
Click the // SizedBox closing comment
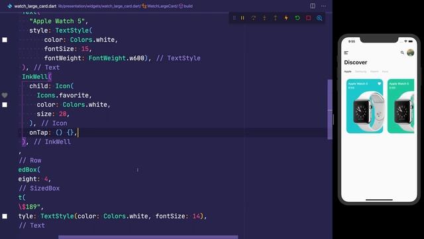(39, 189)
